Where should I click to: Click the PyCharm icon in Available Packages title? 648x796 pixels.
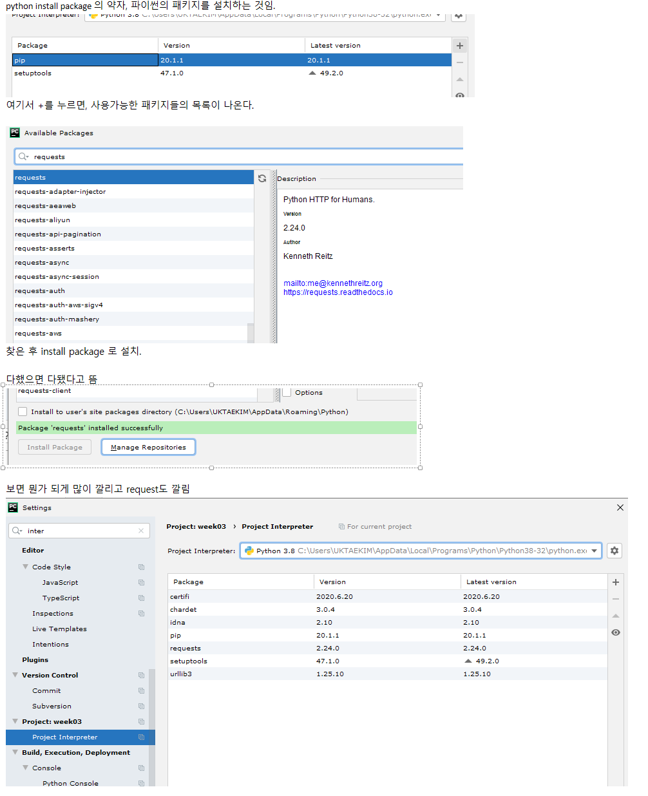pyautogui.click(x=15, y=133)
